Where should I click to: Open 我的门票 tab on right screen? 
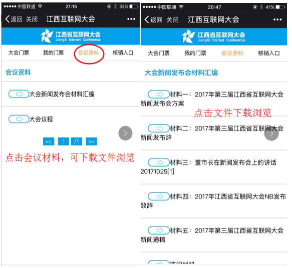click(x=195, y=53)
